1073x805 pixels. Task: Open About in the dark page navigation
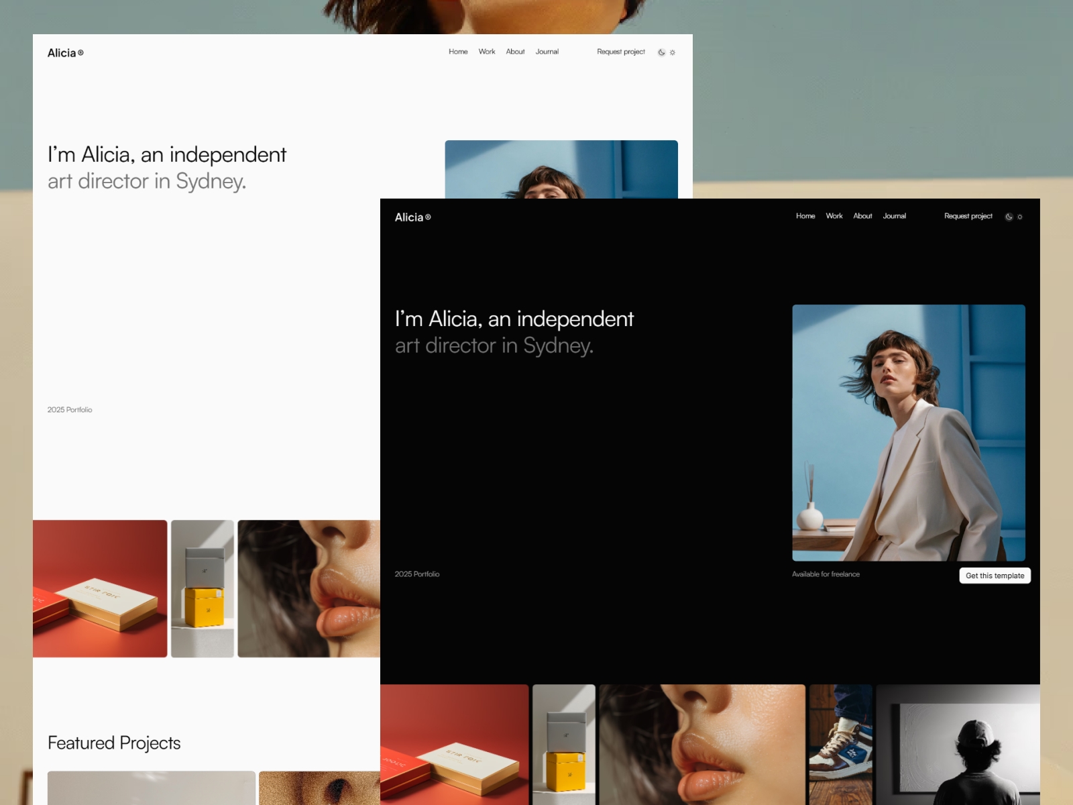pos(862,216)
